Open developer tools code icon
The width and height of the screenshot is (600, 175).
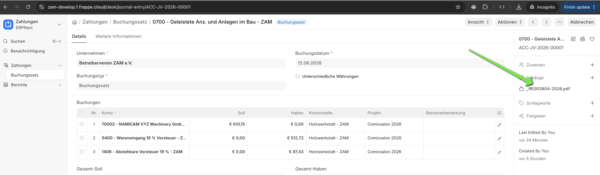(502, 7)
